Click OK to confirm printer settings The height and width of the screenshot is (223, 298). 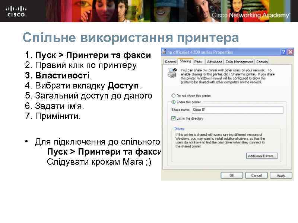click(x=232, y=175)
